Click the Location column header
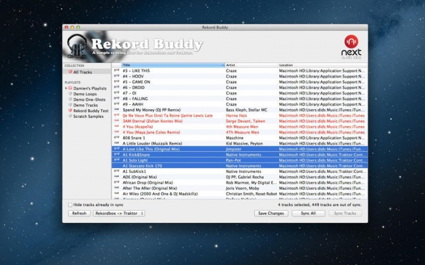The width and height of the screenshot is (425, 265). point(322,65)
